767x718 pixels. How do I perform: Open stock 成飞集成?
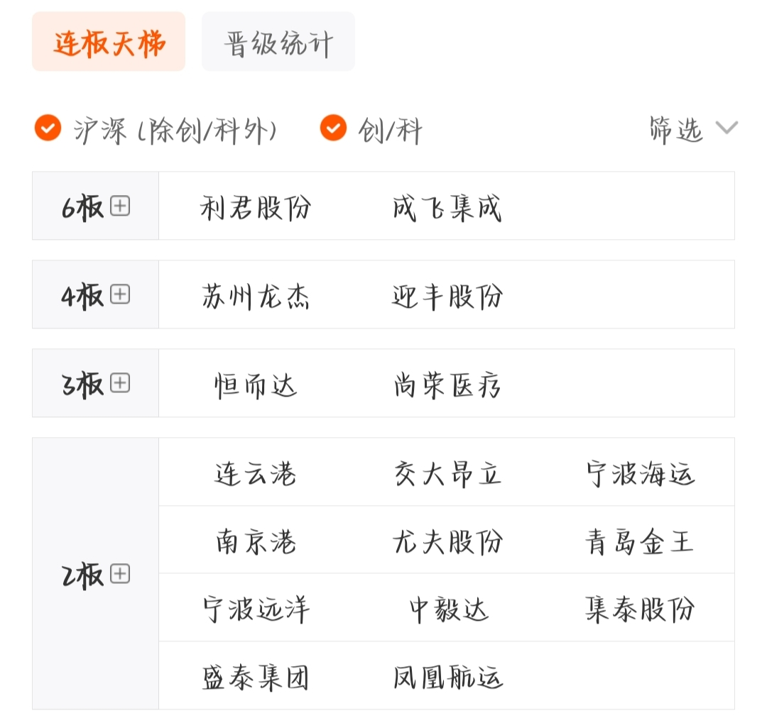447,207
